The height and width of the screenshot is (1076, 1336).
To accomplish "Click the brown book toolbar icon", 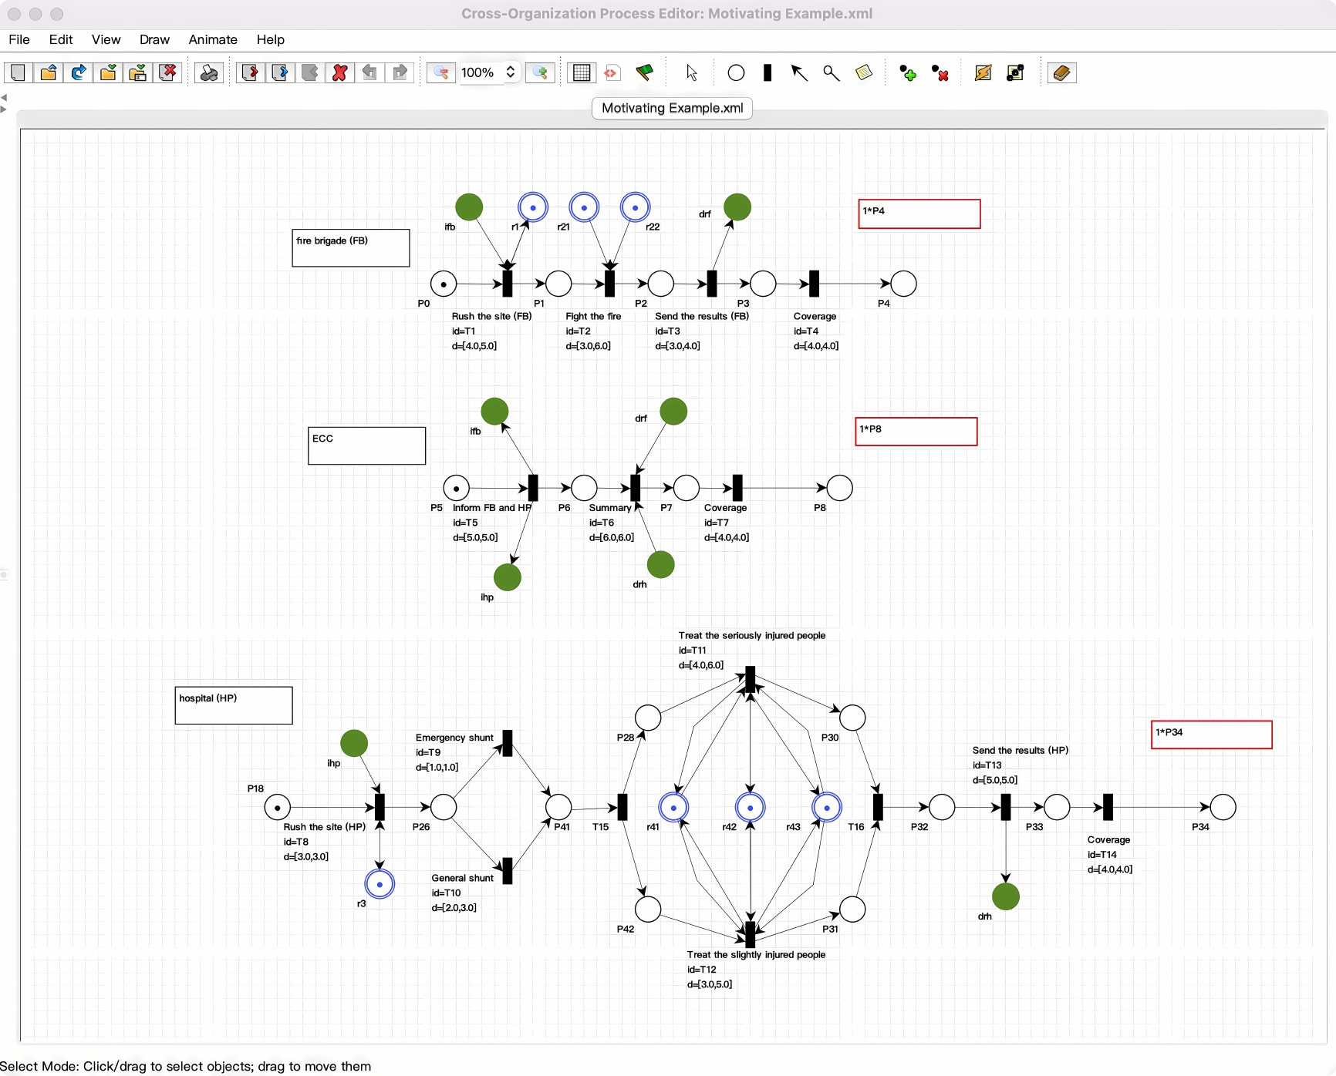I will tap(1061, 72).
